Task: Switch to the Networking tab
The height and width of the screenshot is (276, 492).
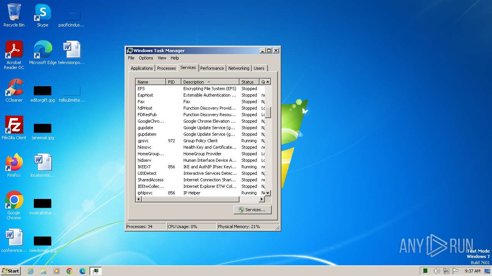Action: (x=239, y=68)
